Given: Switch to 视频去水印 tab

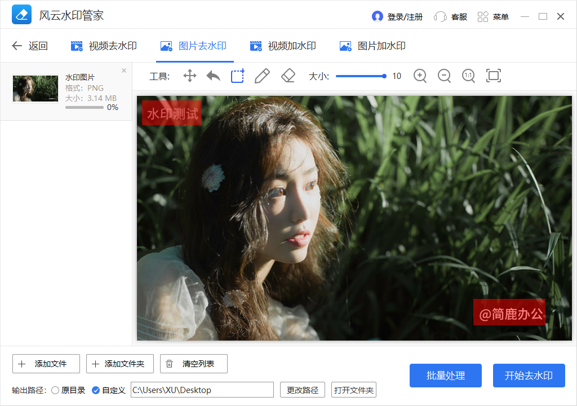Looking at the screenshot, I should pos(104,46).
